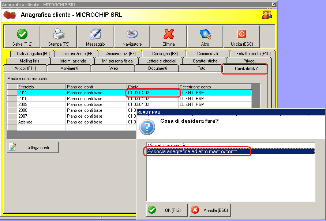Image resolution: width=326 pixels, height=221 pixels.
Task: Click conto 01.03.04.02 in 2011 row
Action: 153,93
